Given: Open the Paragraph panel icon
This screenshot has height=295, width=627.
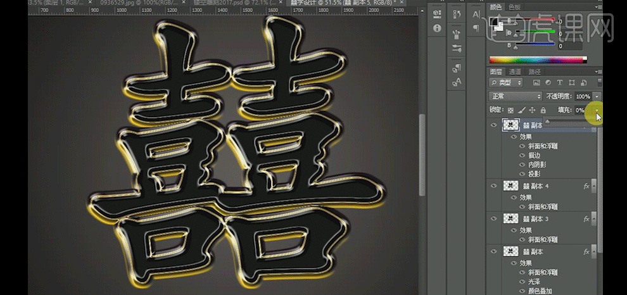Looking at the screenshot, I should [x=476, y=28].
